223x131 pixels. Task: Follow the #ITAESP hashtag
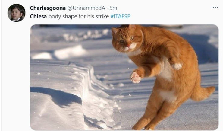(x=120, y=16)
